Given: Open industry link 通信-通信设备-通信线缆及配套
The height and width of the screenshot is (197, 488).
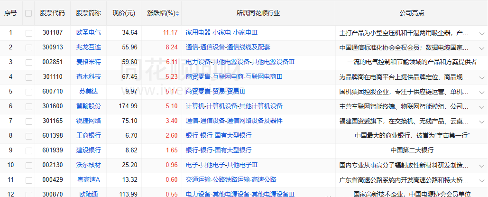Looking at the screenshot, I should (228, 47).
